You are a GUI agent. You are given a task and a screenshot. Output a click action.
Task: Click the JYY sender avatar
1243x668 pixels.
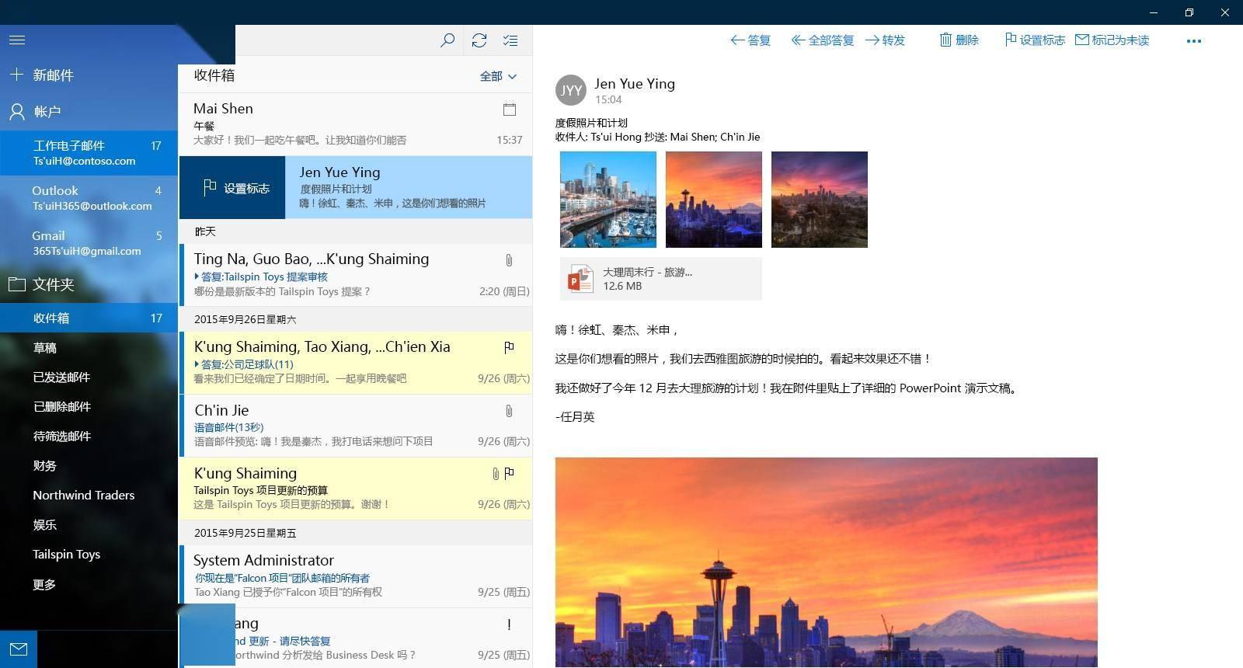[x=571, y=90]
